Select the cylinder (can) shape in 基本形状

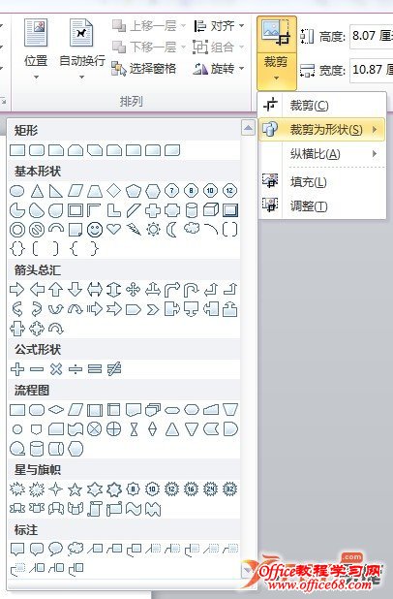tap(192, 210)
